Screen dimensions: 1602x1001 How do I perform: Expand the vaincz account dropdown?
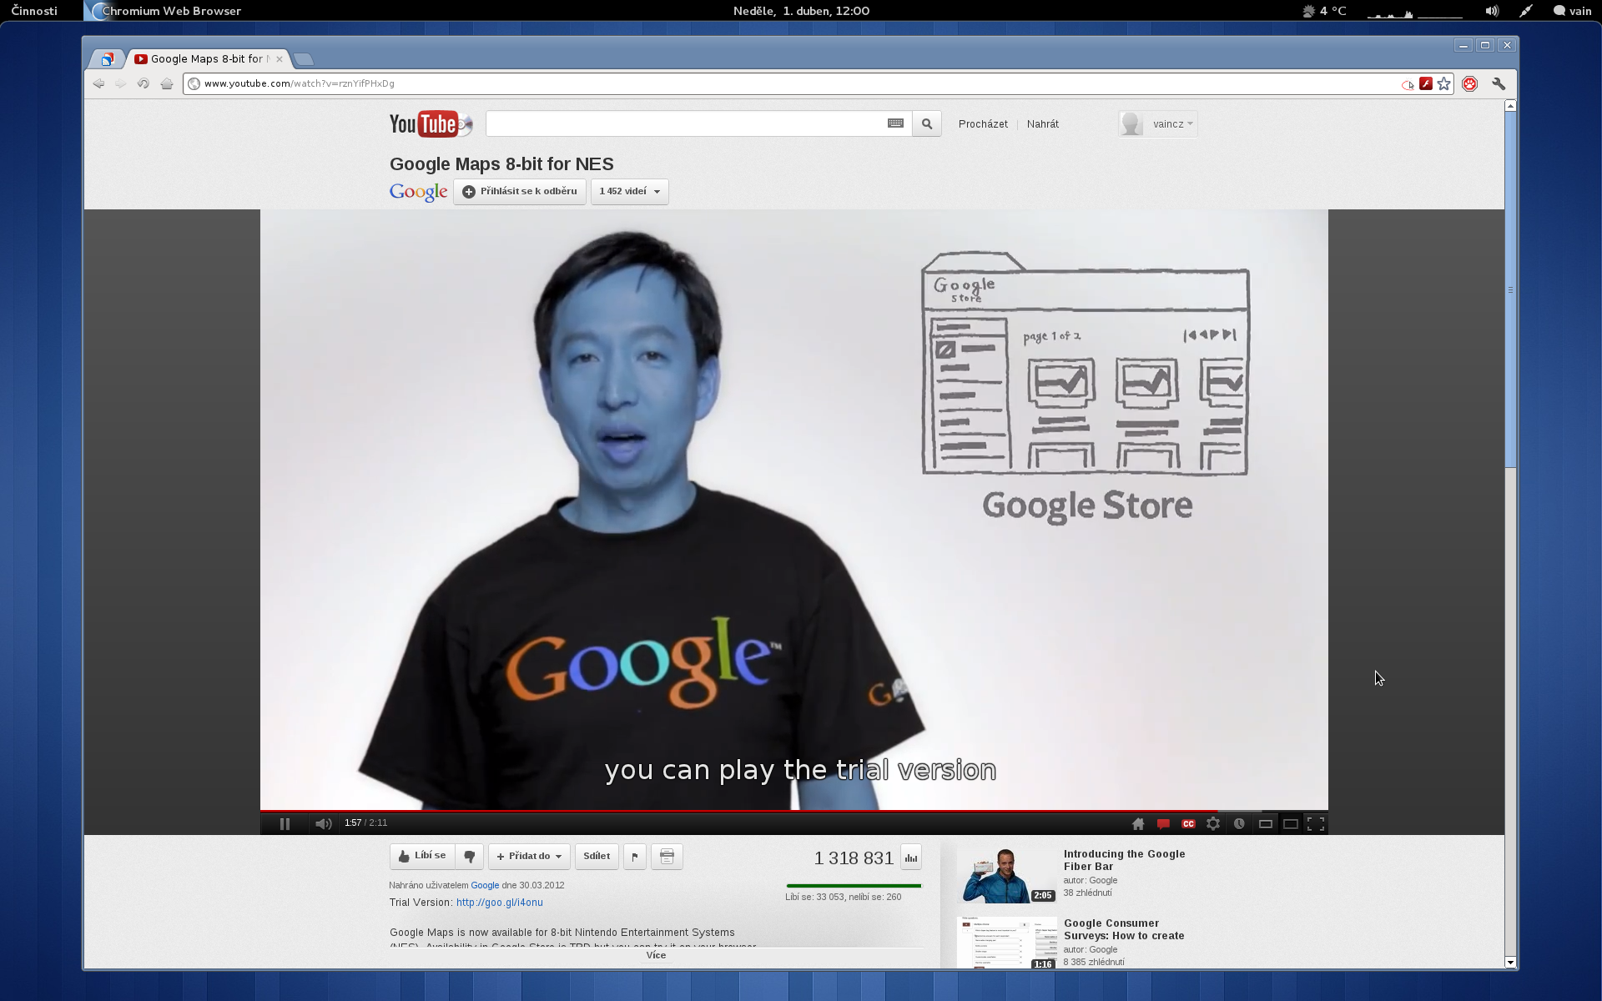[1157, 123]
